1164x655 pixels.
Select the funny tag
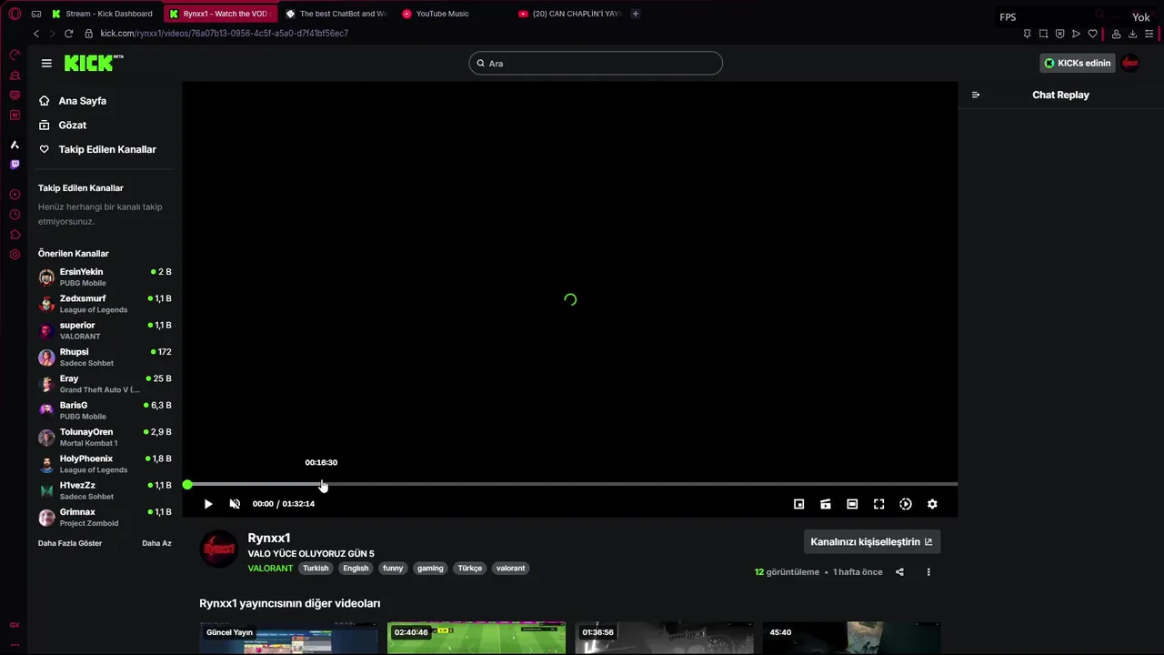point(393,568)
